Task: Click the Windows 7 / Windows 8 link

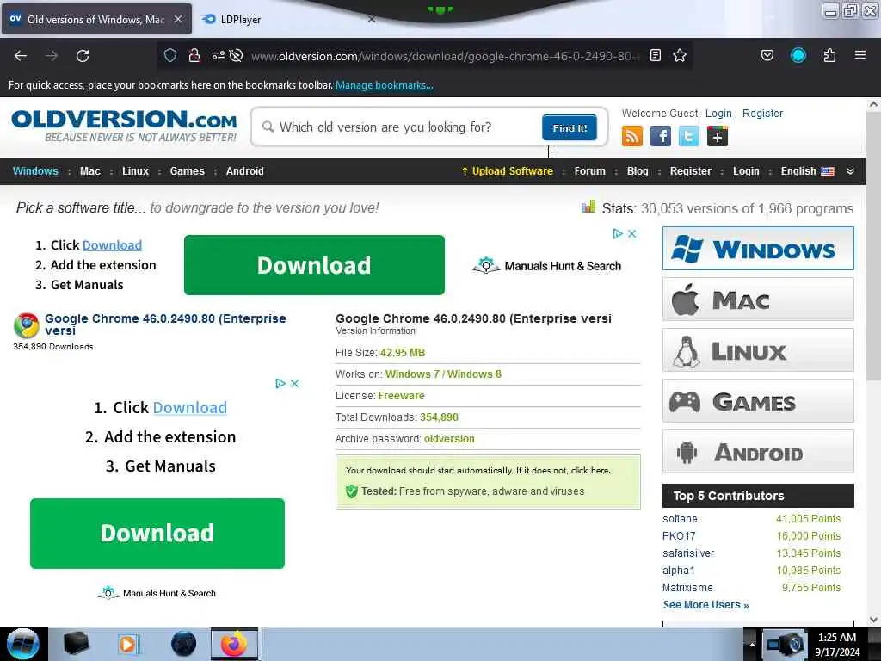Action: tap(443, 374)
